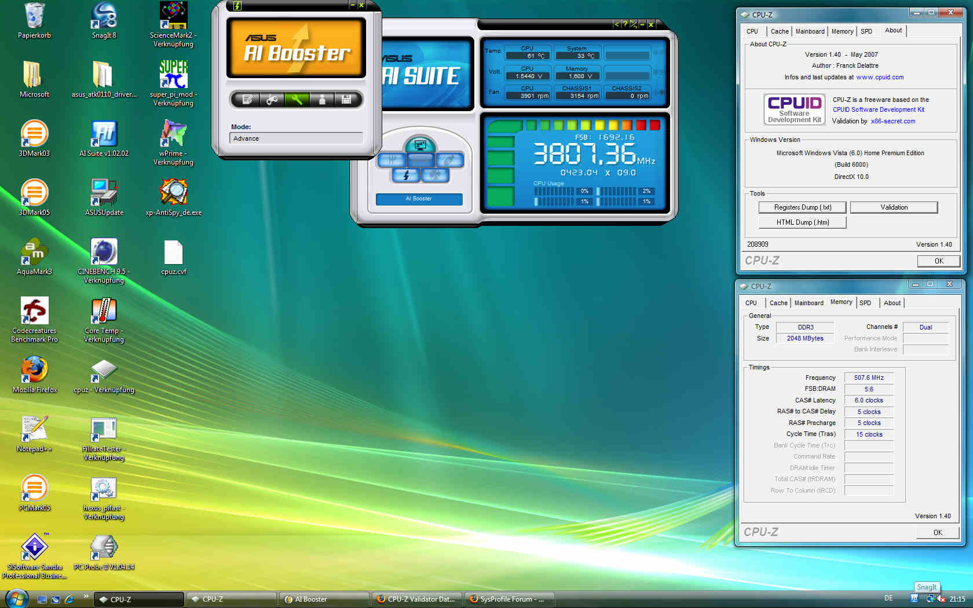Launch the Notepad++ desktop shortcut
The width and height of the screenshot is (973, 608).
coord(34,434)
